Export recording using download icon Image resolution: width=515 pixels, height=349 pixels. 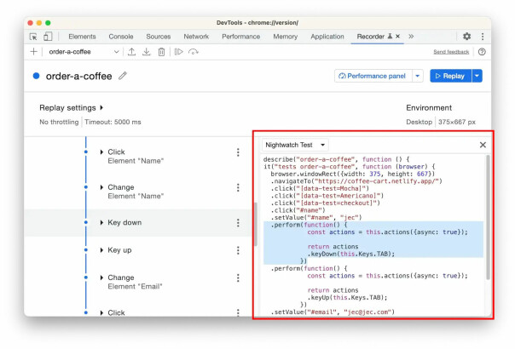[147, 52]
